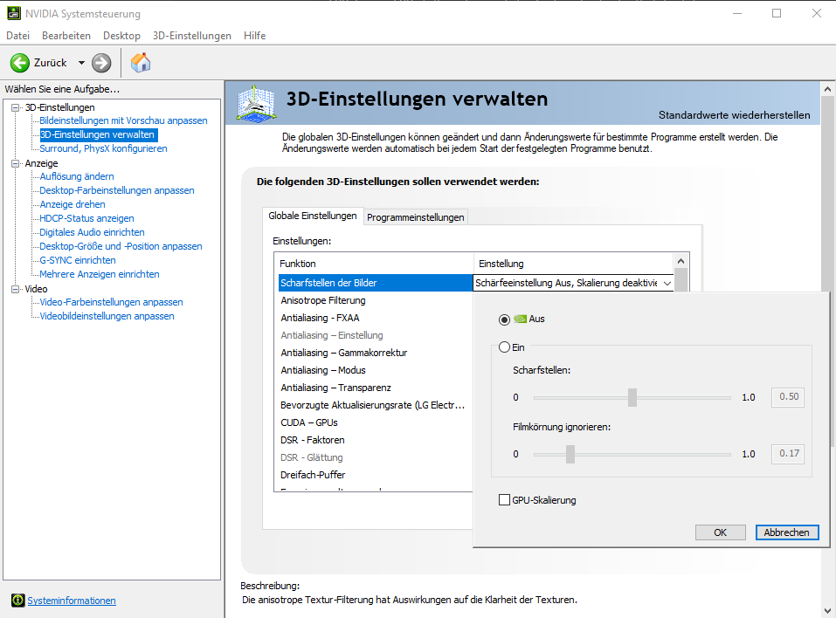This screenshot has height=618, width=836.
Task: Collapse the Video tree node
Action: (16, 289)
